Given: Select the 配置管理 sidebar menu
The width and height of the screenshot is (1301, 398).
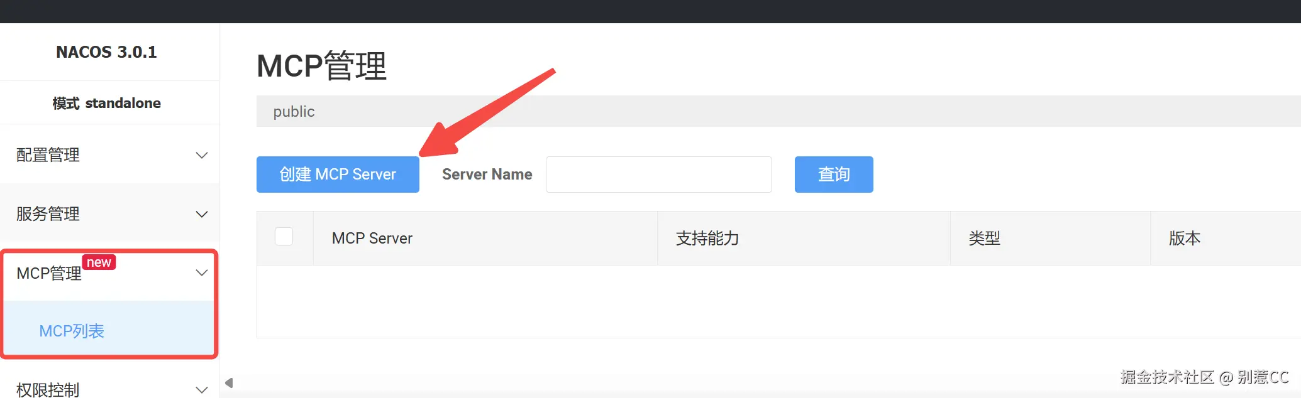Looking at the screenshot, I should 109,155.
